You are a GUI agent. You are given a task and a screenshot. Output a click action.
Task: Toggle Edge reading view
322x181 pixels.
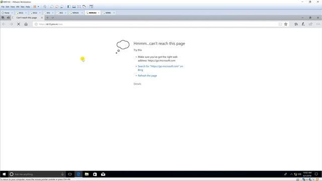[280, 24]
